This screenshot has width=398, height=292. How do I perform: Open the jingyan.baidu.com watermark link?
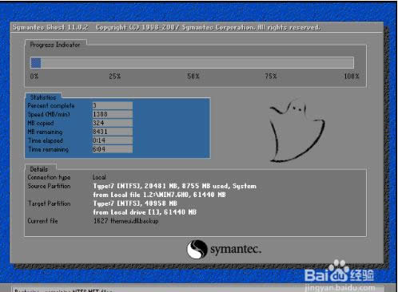pyautogui.click(x=340, y=288)
